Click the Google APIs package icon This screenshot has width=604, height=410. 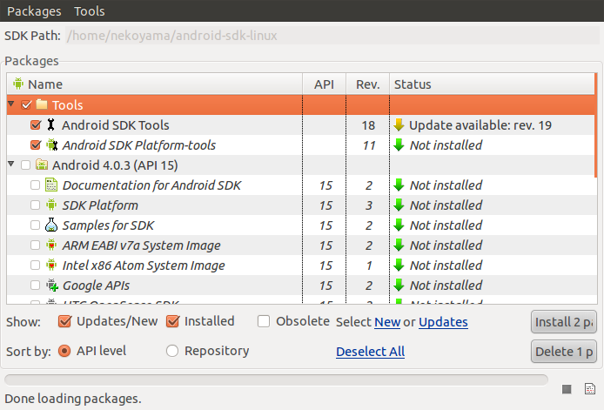pos(51,286)
